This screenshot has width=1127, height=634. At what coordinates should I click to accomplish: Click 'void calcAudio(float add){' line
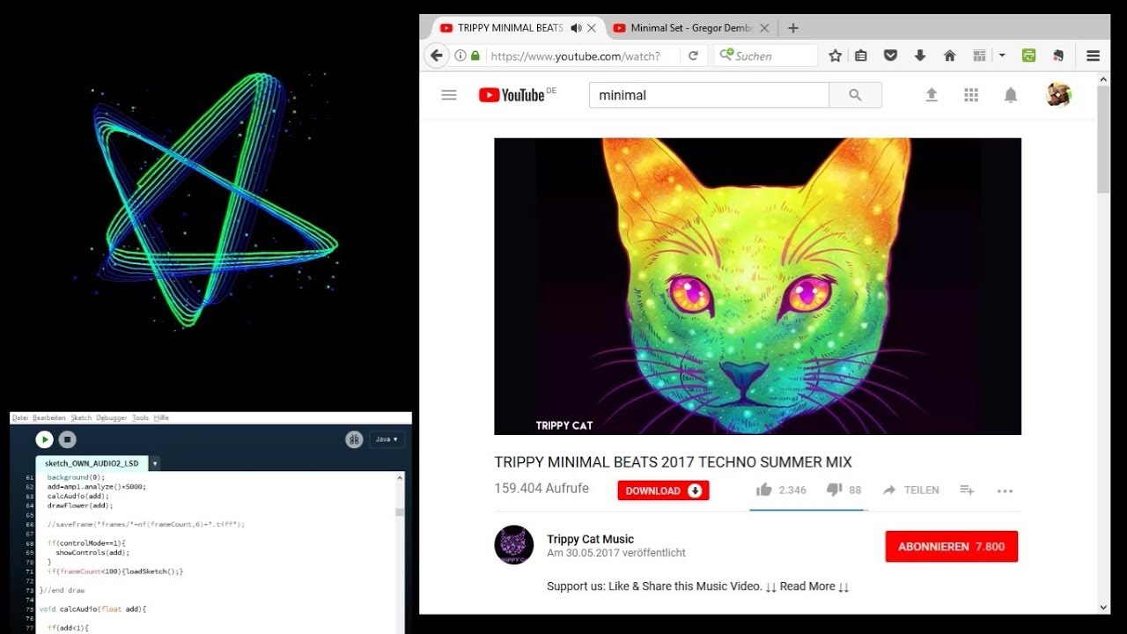(93, 608)
